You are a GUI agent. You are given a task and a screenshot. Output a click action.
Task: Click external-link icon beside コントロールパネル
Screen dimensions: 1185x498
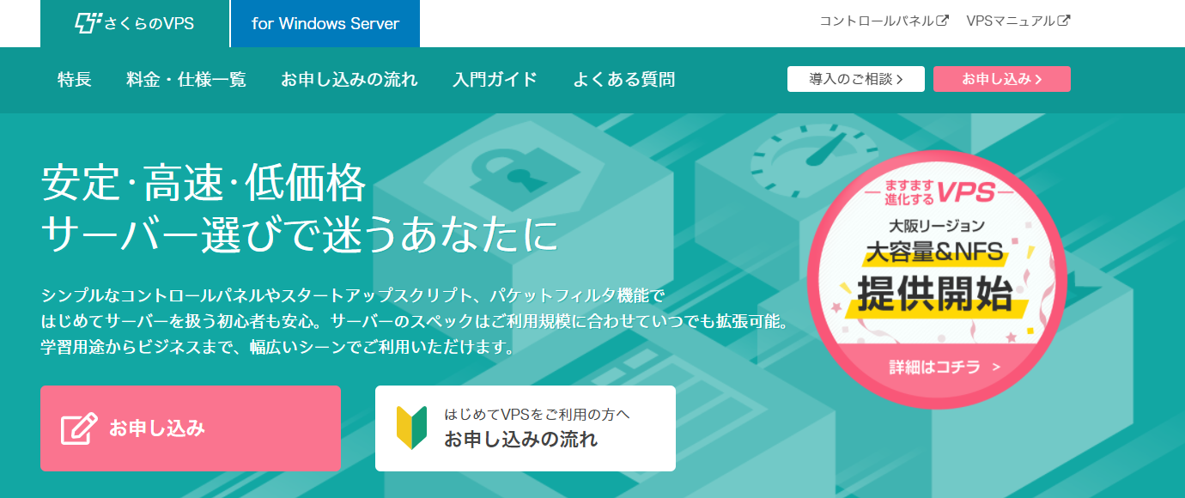(x=942, y=21)
